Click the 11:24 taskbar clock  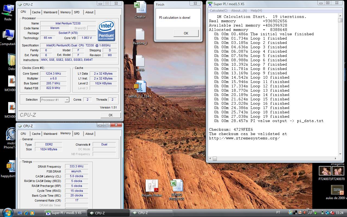click(339, 213)
